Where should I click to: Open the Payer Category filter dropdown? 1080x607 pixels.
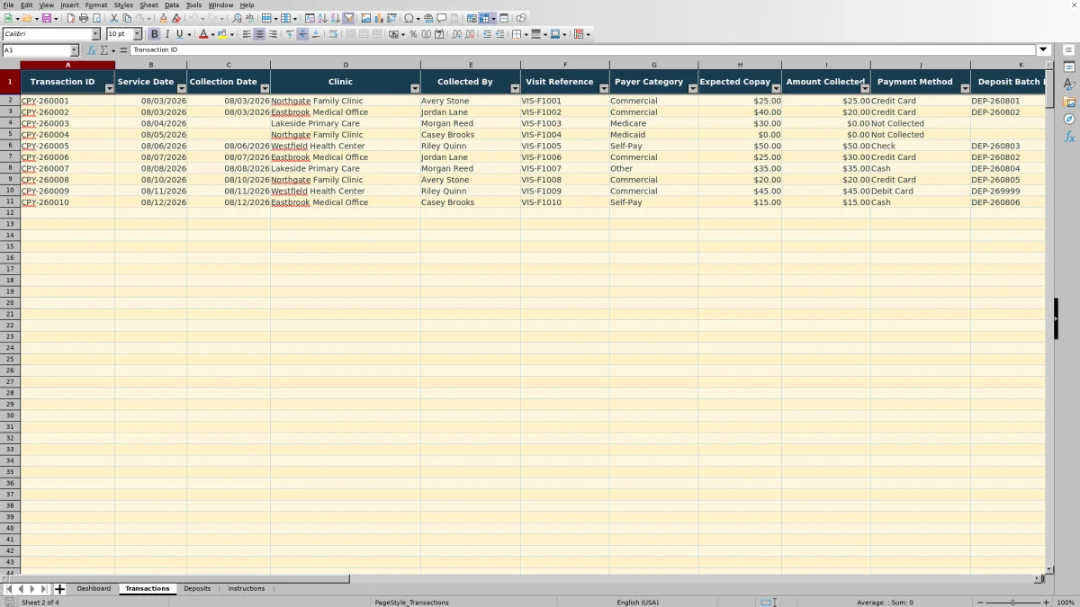click(692, 88)
